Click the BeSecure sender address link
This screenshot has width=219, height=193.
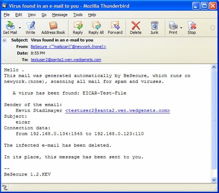click(x=68, y=47)
